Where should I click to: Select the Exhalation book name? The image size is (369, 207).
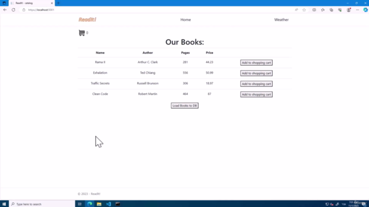click(x=100, y=73)
